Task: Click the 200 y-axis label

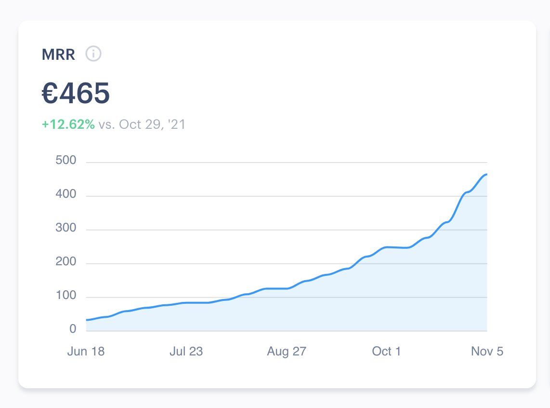Action: pos(66,262)
